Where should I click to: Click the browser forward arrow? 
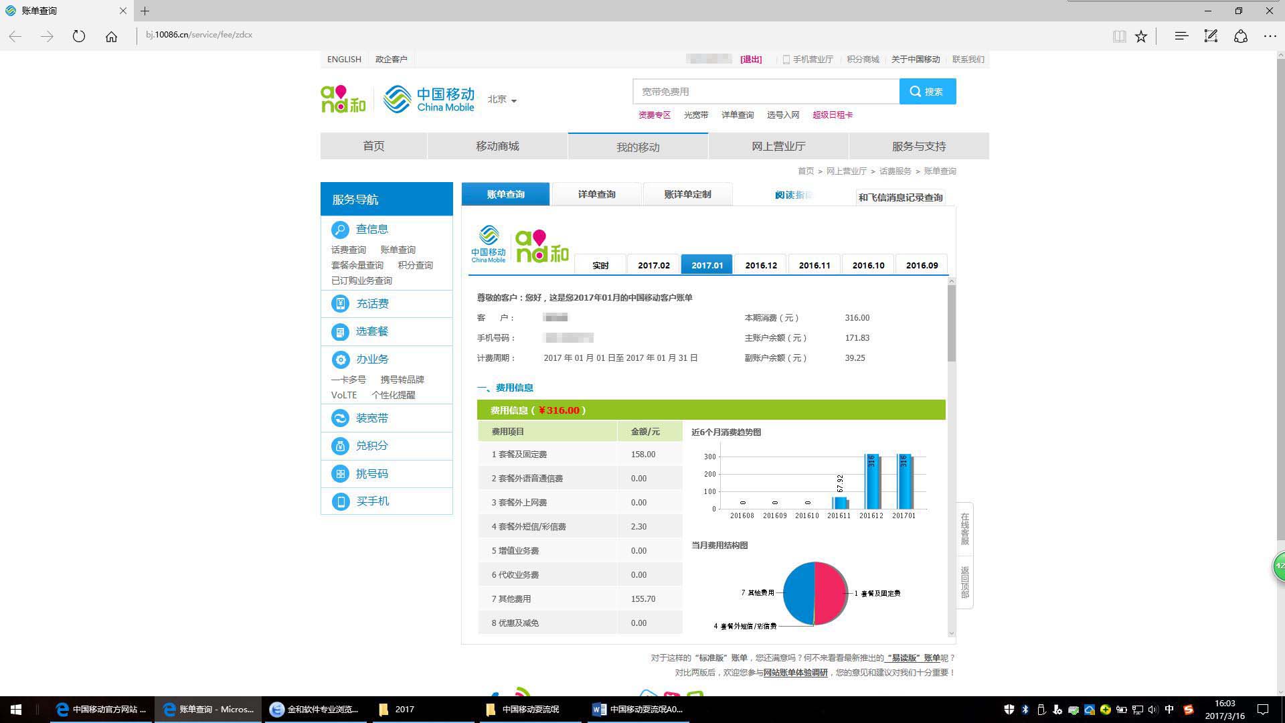point(47,36)
